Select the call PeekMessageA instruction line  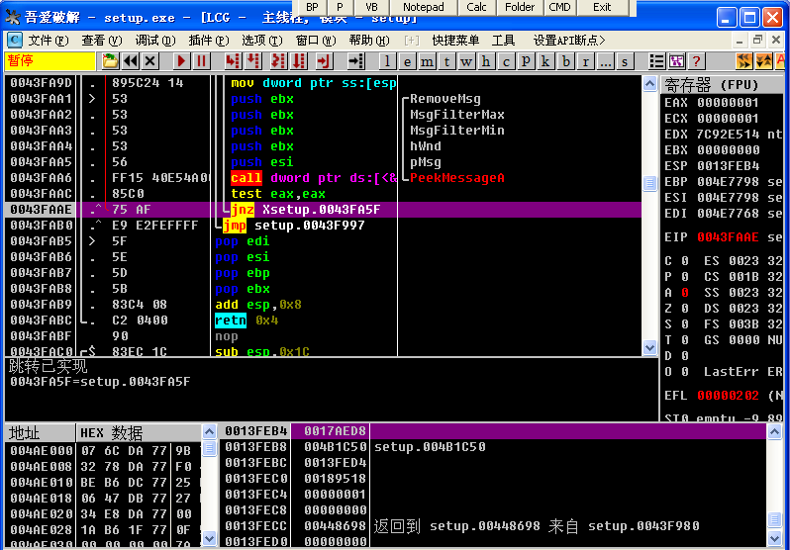[325, 178]
